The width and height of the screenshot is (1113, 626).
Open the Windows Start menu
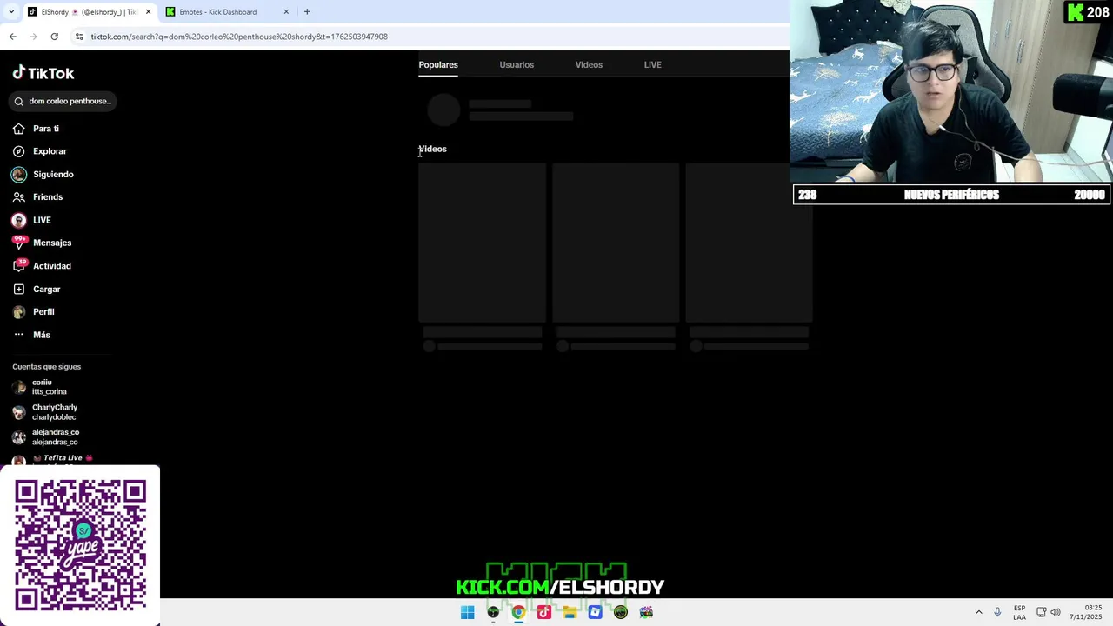468,612
